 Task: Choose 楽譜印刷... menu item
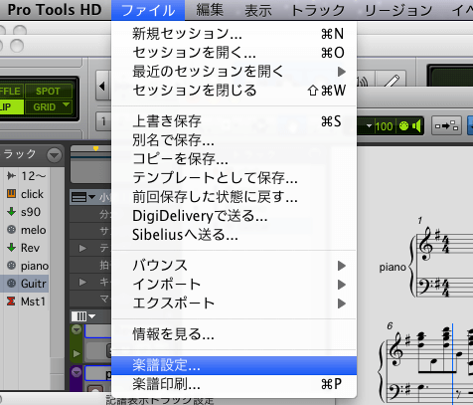[x=234, y=384]
